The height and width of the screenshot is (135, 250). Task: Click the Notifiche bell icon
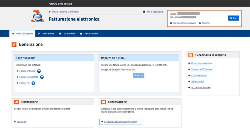tap(200, 23)
